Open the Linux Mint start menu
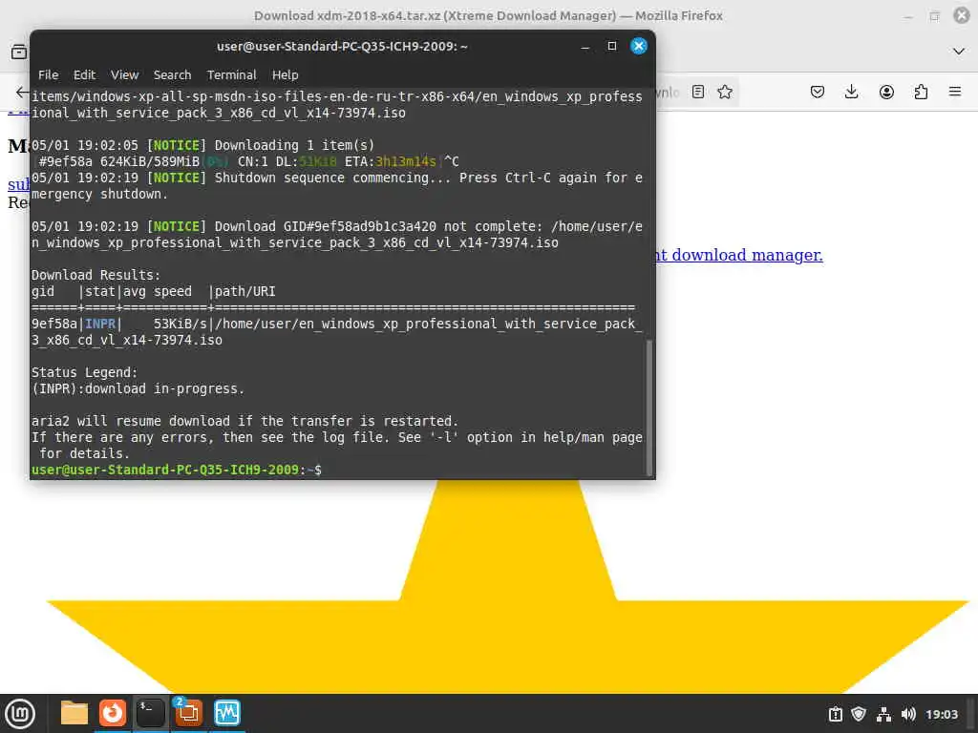Viewport: 978px width, 733px height. (x=20, y=714)
